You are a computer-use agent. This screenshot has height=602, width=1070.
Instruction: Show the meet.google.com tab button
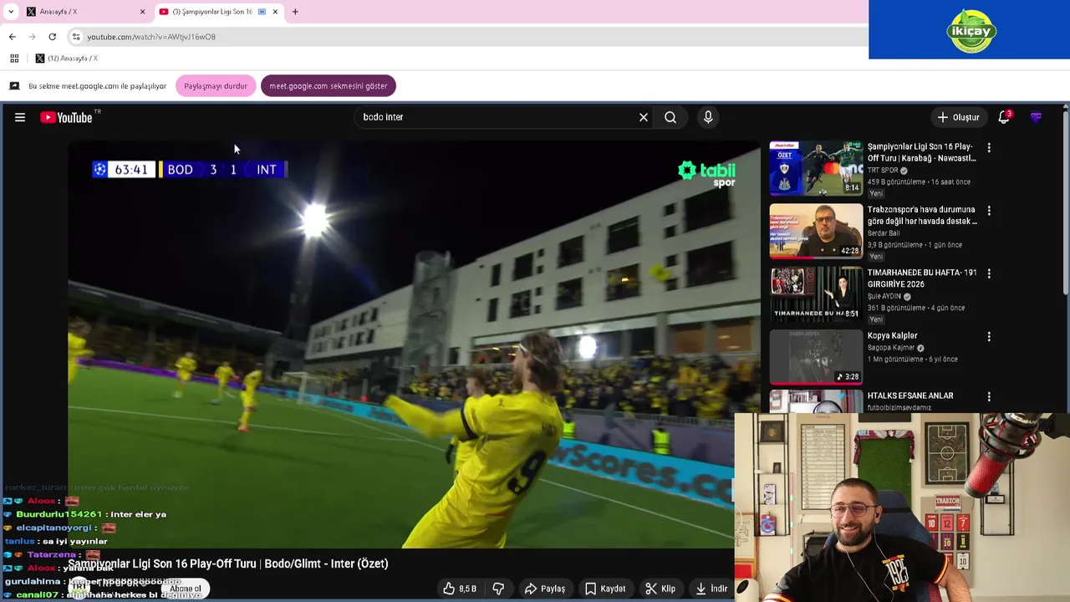tap(329, 86)
